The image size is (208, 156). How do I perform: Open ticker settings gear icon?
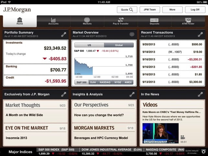203,151
